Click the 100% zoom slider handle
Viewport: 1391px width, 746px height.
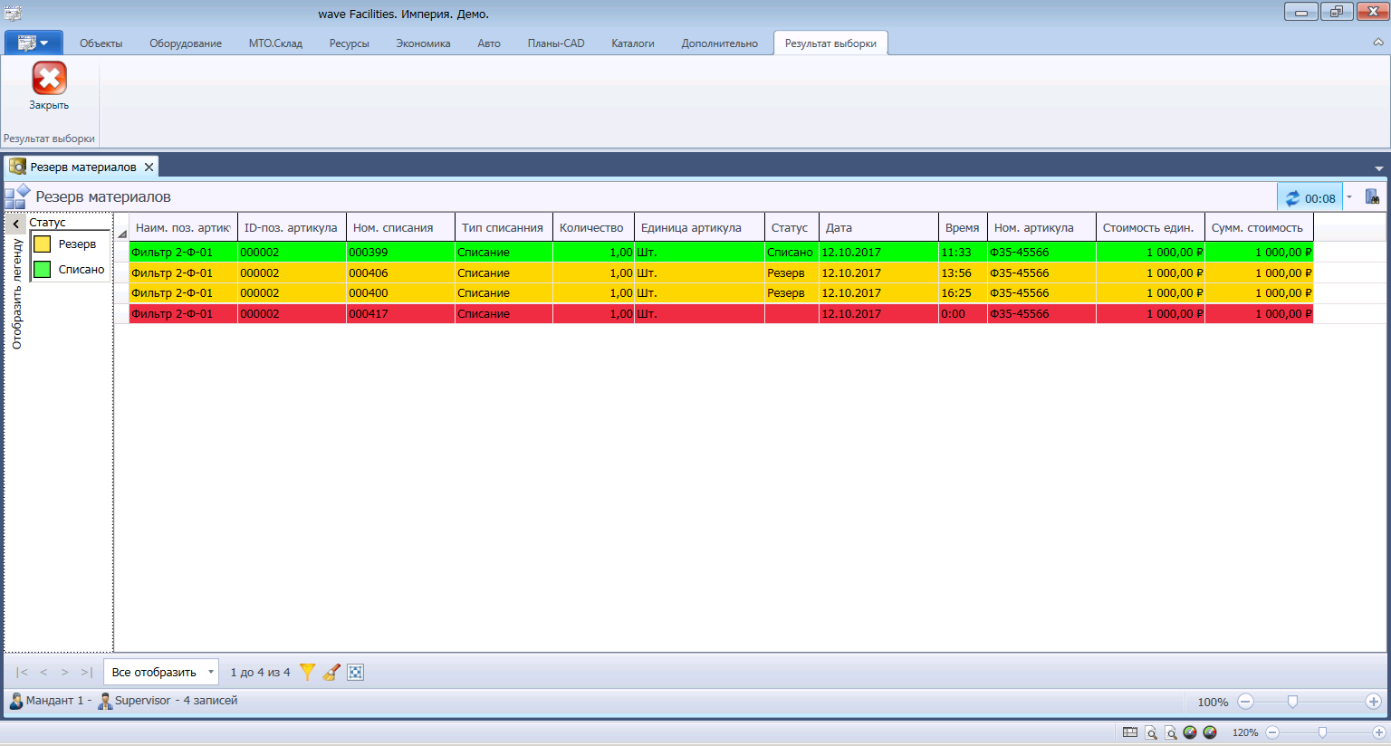coord(1292,702)
